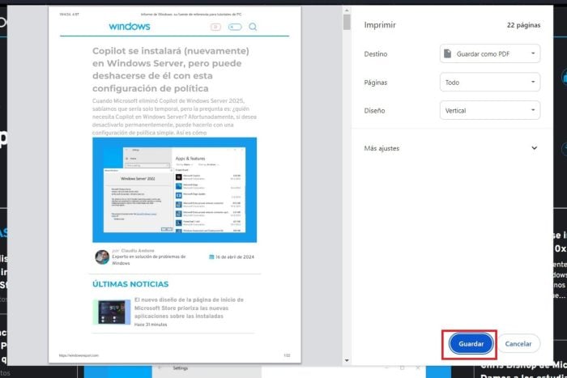Open the Diseño dropdown set to Vertical
567x378 pixels.
pyautogui.click(x=490, y=111)
